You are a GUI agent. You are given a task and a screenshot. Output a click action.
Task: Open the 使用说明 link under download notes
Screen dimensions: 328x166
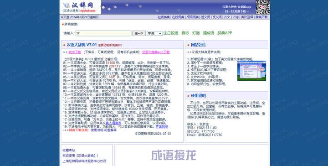[x=97, y=130]
